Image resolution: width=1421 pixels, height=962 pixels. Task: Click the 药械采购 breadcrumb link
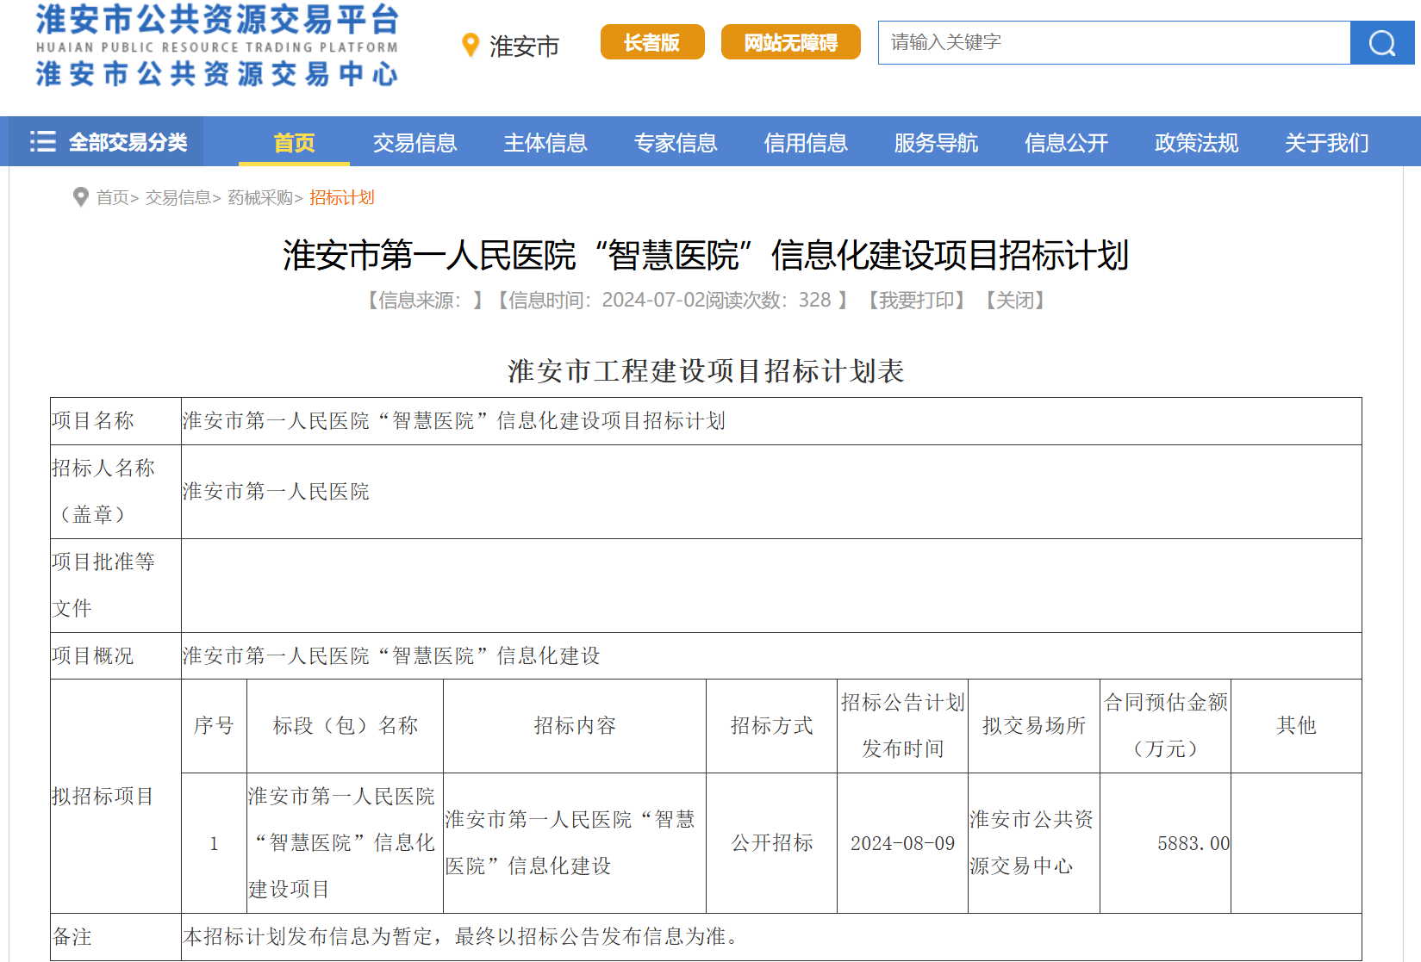[x=259, y=198]
